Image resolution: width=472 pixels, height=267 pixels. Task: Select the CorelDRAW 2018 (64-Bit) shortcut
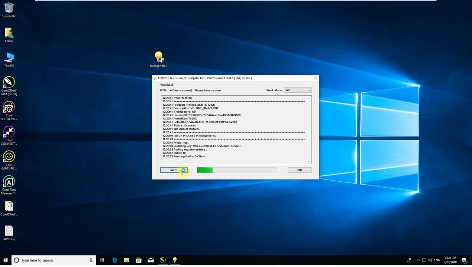point(9,86)
